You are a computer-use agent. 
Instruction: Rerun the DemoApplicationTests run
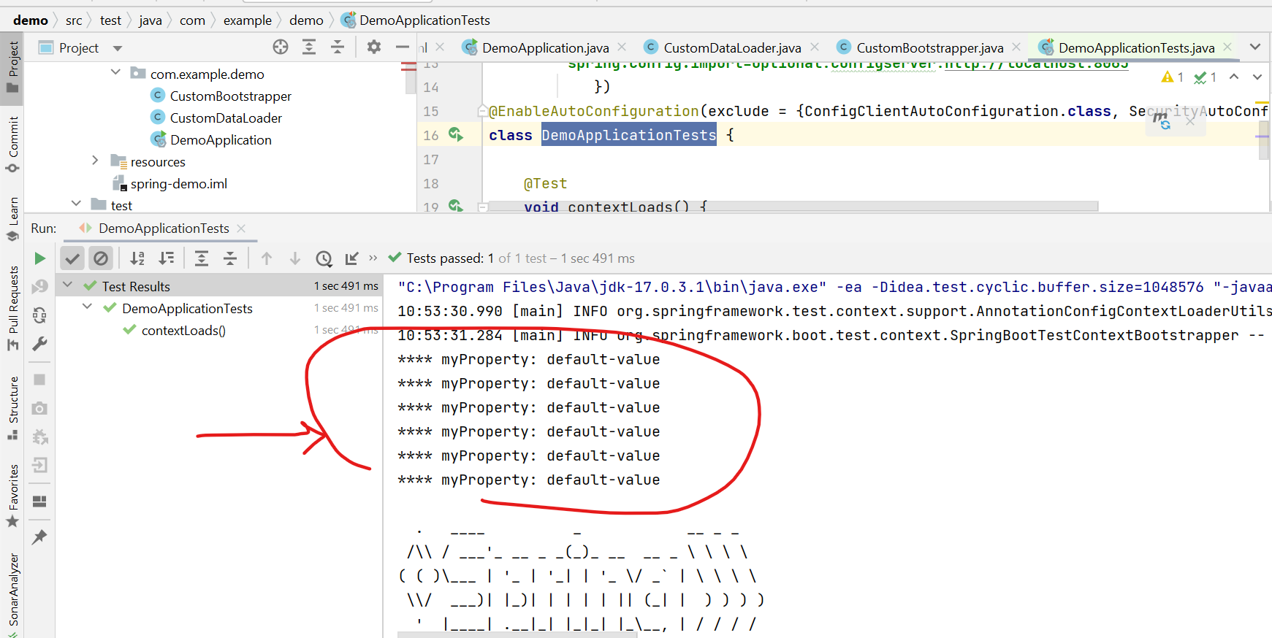pyautogui.click(x=40, y=258)
